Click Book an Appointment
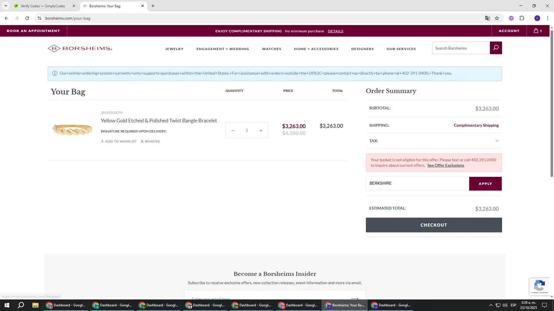 33,31
